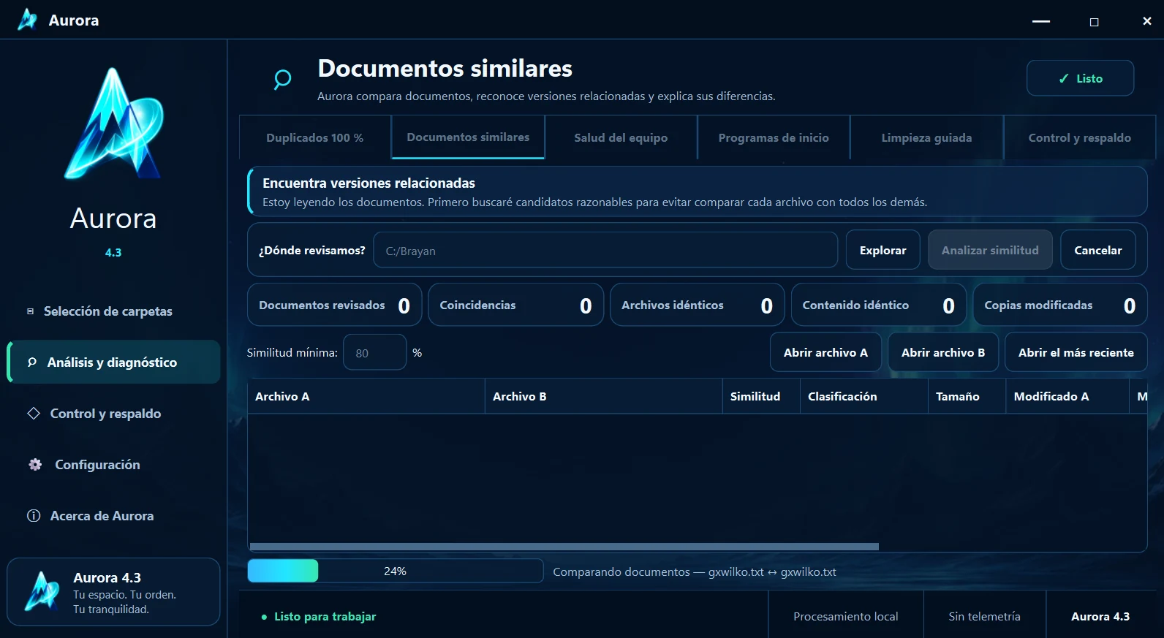Image resolution: width=1164 pixels, height=638 pixels.
Task: Click Abrir archivo A
Action: [825, 352]
